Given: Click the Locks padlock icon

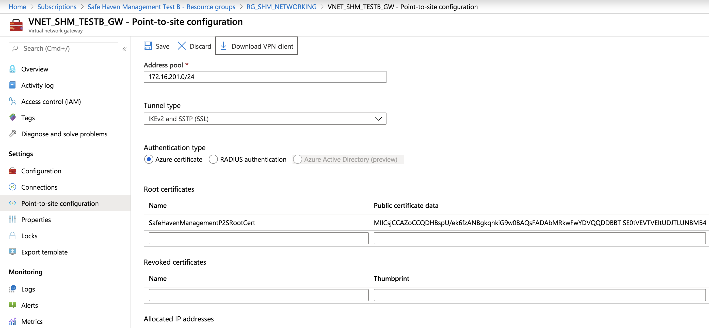Looking at the screenshot, I should tap(12, 236).
